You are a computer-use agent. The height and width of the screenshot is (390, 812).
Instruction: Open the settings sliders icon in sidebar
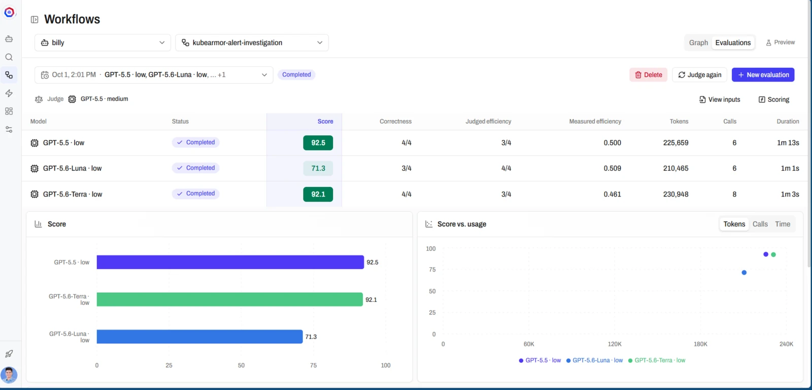coord(9,130)
